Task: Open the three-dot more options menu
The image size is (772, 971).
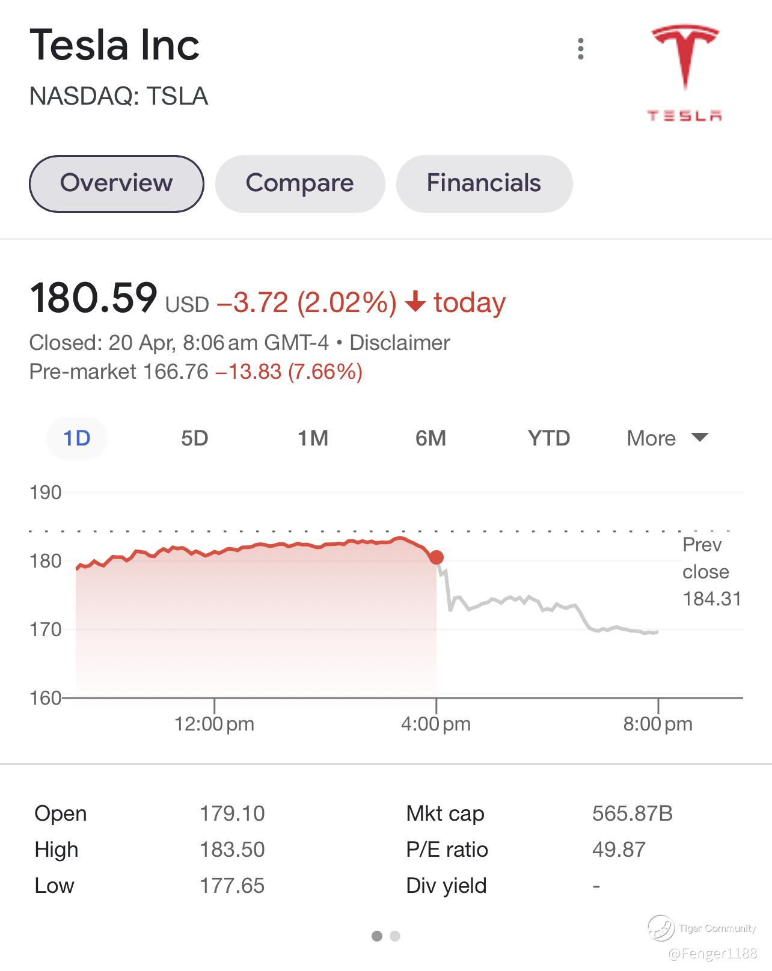Action: click(x=580, y=49)
